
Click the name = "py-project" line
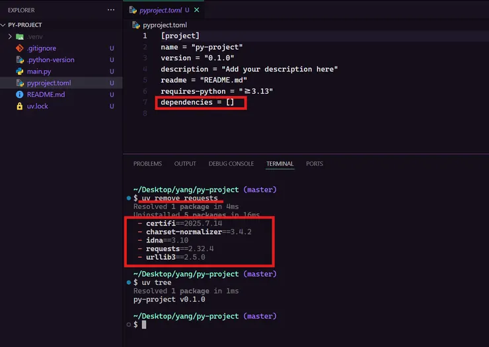coord(202,47)
